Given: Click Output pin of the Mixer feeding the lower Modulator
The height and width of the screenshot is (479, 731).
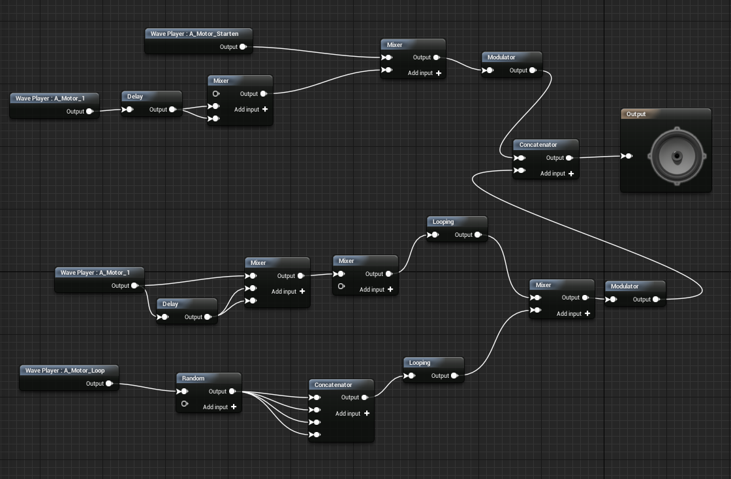Looking at the screenshot, I should [x=585, y=298].
